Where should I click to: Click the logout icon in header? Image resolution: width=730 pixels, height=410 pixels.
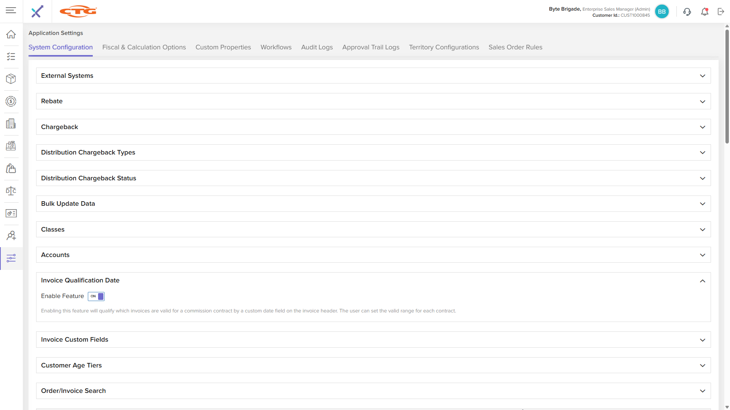[721, 12]
